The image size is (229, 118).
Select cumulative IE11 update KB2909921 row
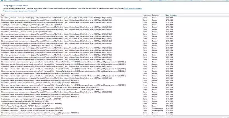pos(89,90)
